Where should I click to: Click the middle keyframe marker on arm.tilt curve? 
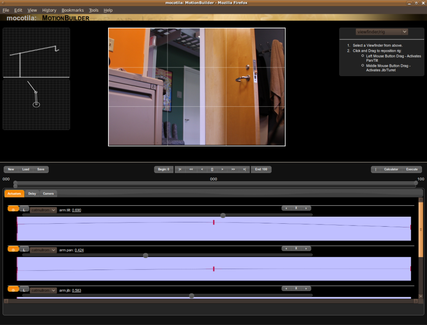pyautogui.click(x=214, y=222)
